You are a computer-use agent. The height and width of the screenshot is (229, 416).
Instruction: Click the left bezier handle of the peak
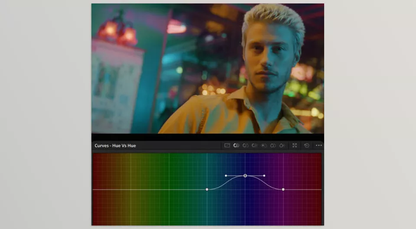[226, 175]
